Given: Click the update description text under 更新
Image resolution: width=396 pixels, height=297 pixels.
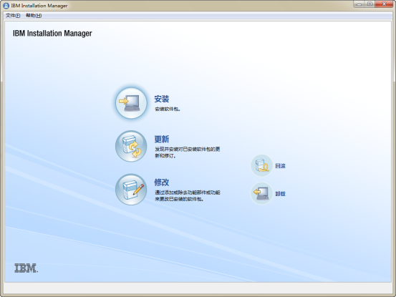Looking at the screenshot, I should tap(188, 152).
